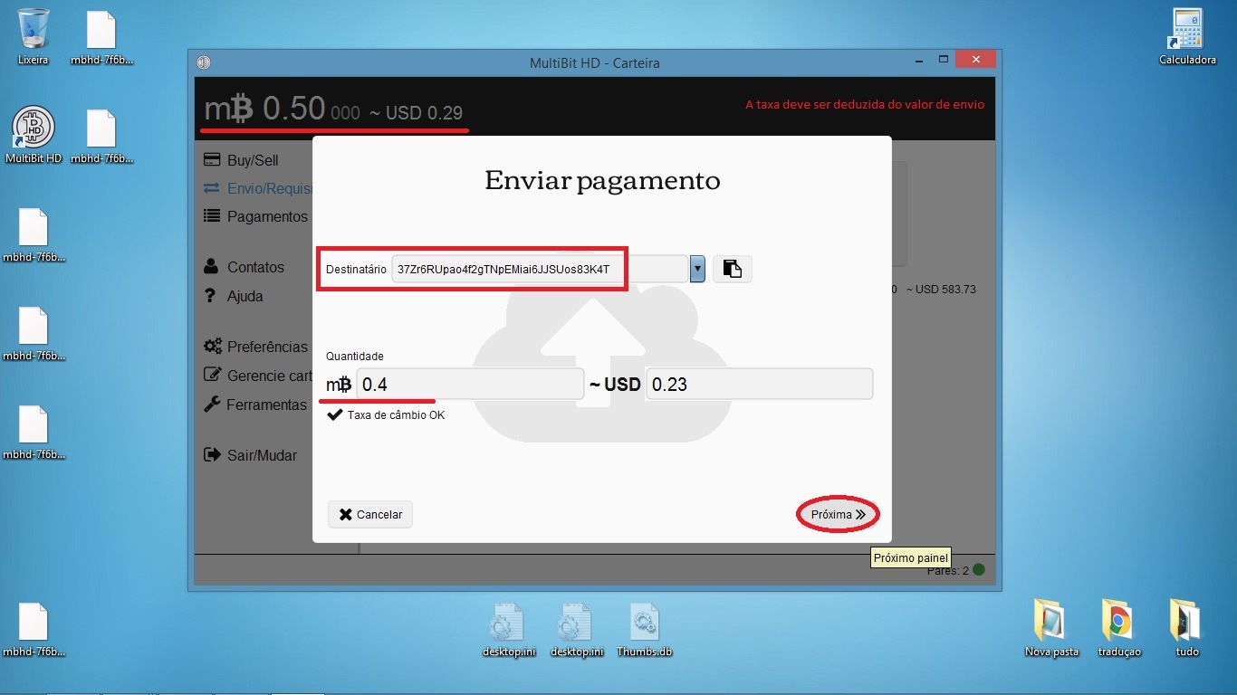
Task: Click the Próxima button
Action: pos(838,514)
